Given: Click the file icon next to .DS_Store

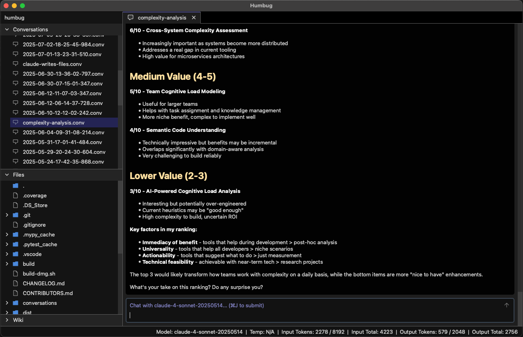Looking at the screenshot, I should 15,205.
